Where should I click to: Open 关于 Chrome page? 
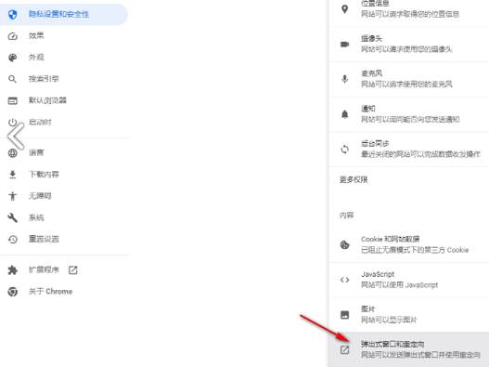(x=64, y=292)
